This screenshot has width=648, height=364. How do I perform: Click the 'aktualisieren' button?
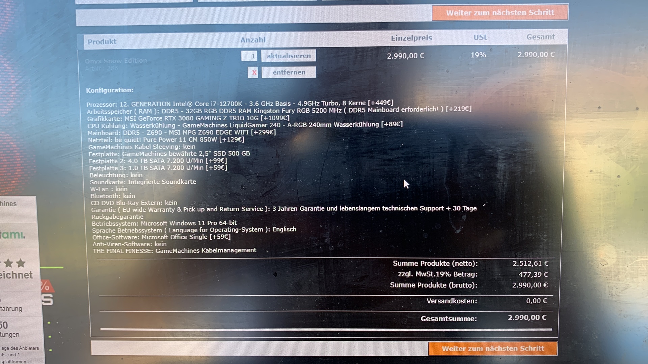tap(289, 56)
